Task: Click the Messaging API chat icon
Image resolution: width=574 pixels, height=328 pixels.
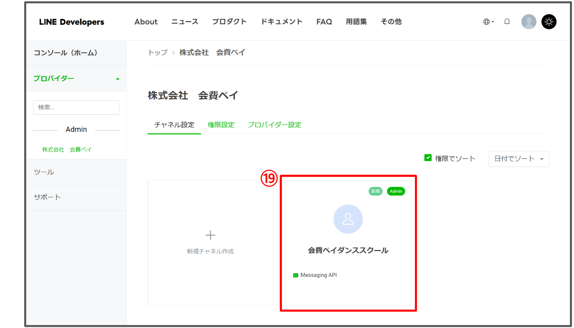Action: (x=296, y=275)
